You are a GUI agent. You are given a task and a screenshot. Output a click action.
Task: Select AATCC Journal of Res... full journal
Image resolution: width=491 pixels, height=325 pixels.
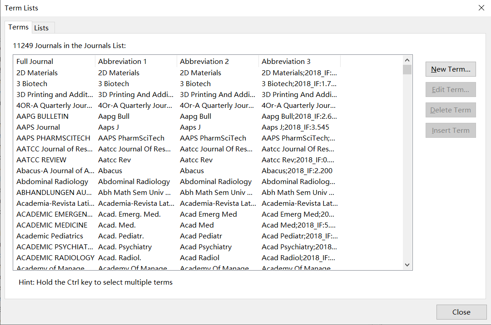pyautogui.click(x=55, y=149)
